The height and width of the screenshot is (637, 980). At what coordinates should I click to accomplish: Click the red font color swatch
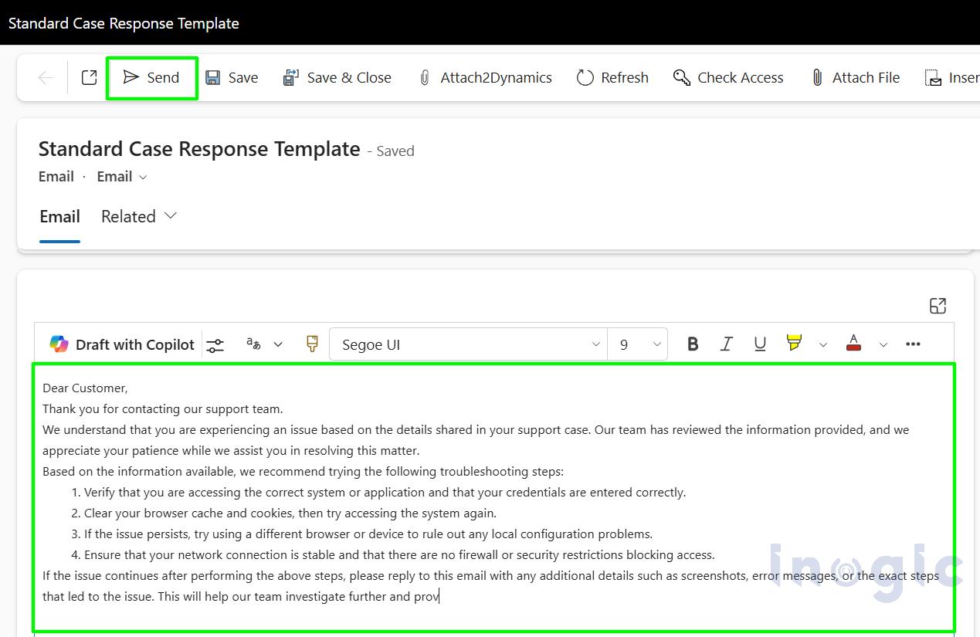(853, 344)
